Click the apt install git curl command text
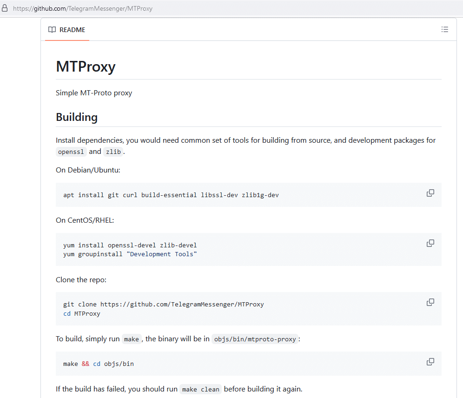463x398 pixels. pyautogui.click(x=171, y=195)
